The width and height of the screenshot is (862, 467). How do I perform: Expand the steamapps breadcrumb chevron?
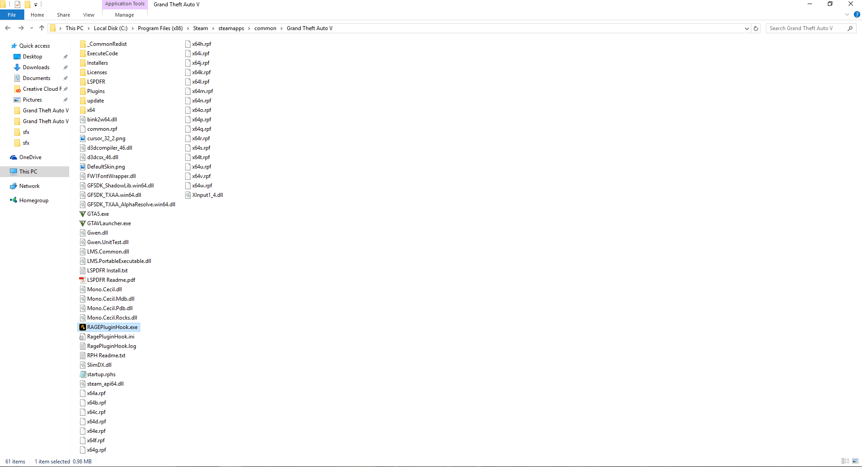249,28
